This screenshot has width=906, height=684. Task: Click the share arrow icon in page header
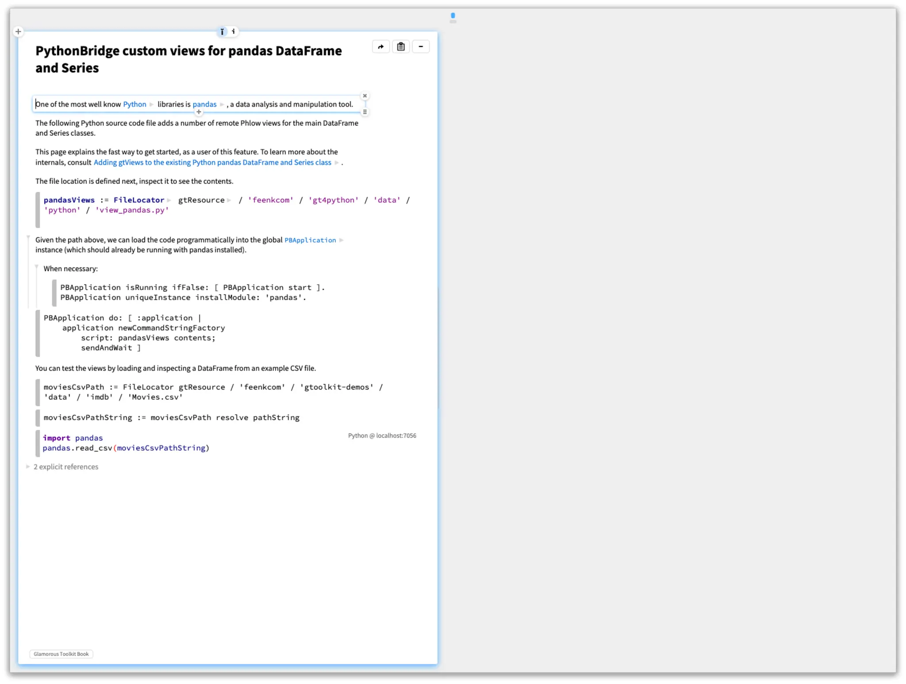[380, 47]
